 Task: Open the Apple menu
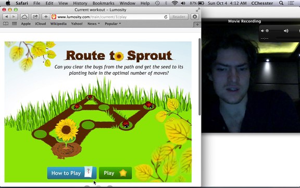[8, 3]
